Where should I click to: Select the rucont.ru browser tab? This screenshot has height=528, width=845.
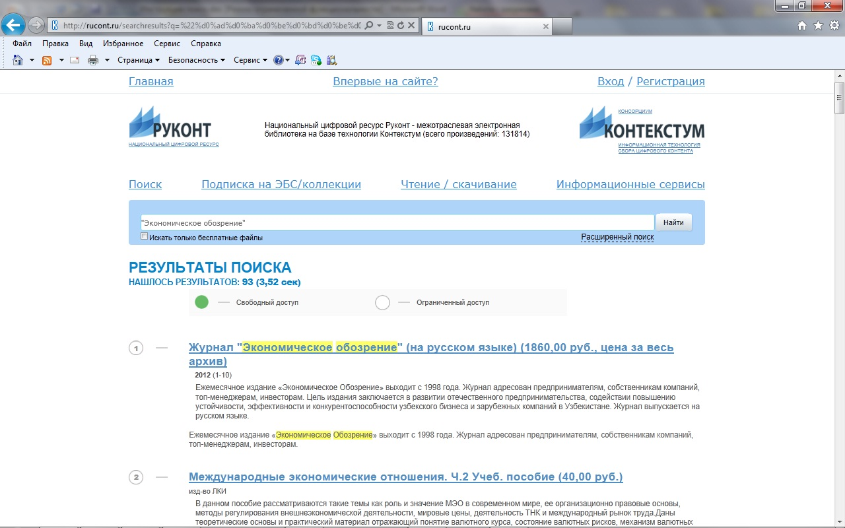tap(487, 26)
